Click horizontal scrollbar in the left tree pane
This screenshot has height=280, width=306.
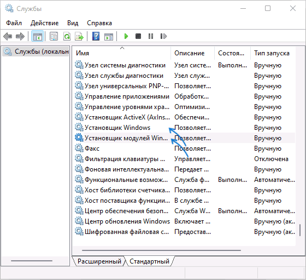click(32, 261)
